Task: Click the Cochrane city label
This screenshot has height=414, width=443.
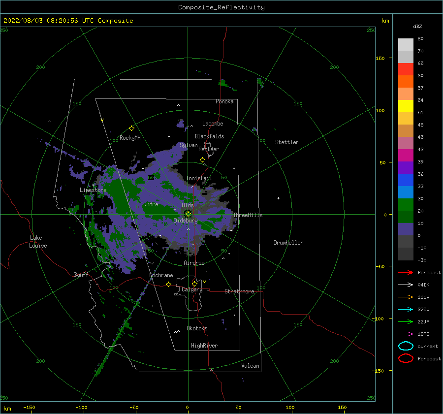Action: [x=161, y=275]
